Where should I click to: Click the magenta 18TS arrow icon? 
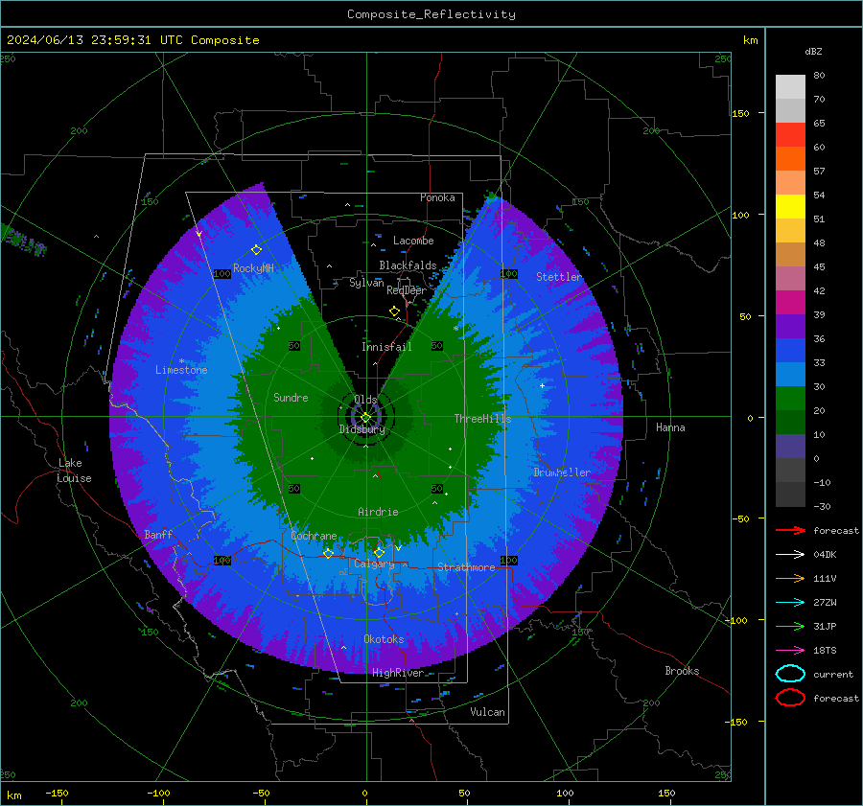click(790, 651)
